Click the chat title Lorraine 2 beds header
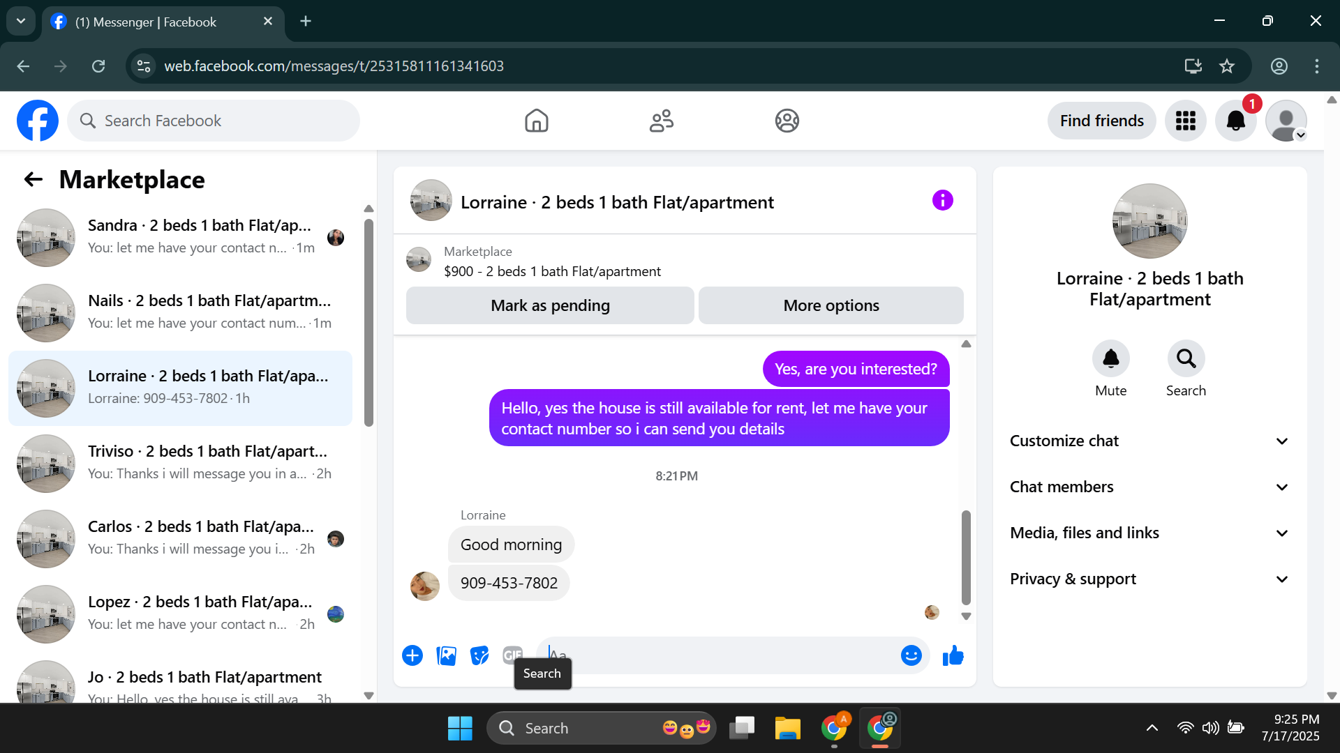The width and height of the screenshot is (1340, 753). 617,202
